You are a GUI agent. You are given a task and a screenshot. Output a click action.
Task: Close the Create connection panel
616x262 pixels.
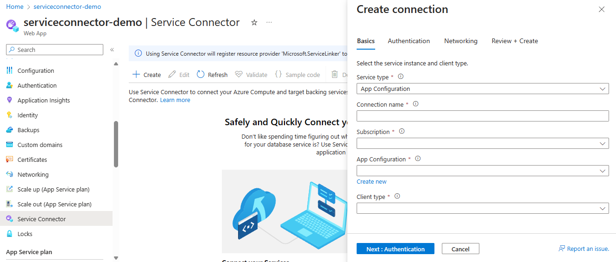tap(602, 9)
